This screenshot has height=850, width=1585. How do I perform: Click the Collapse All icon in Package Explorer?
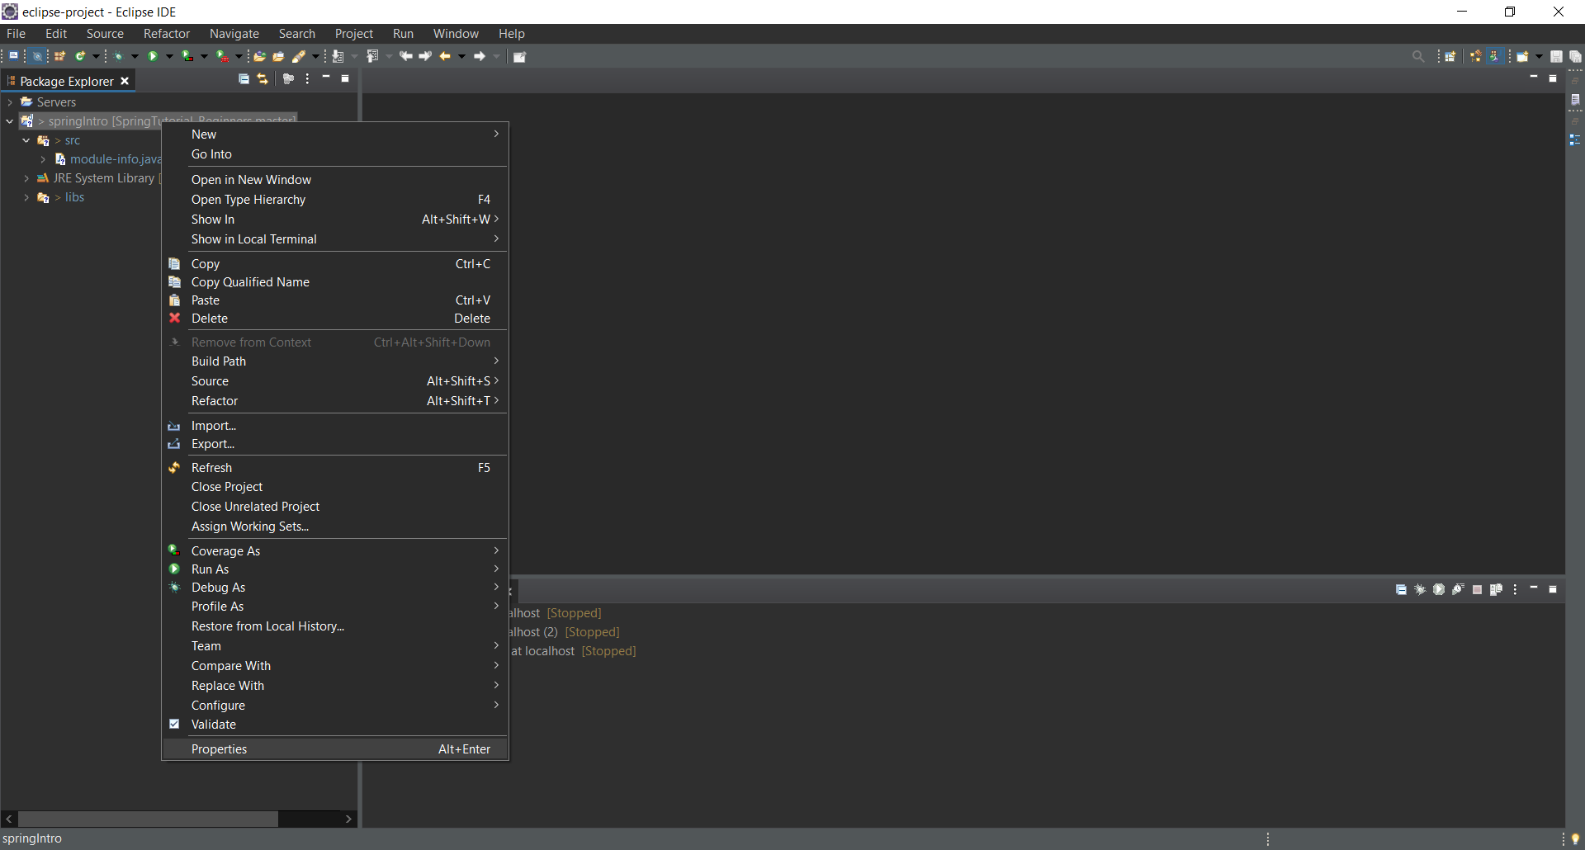(244, 78)
